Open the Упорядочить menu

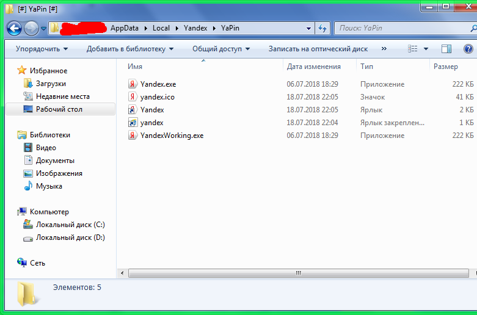coord(42,49)
